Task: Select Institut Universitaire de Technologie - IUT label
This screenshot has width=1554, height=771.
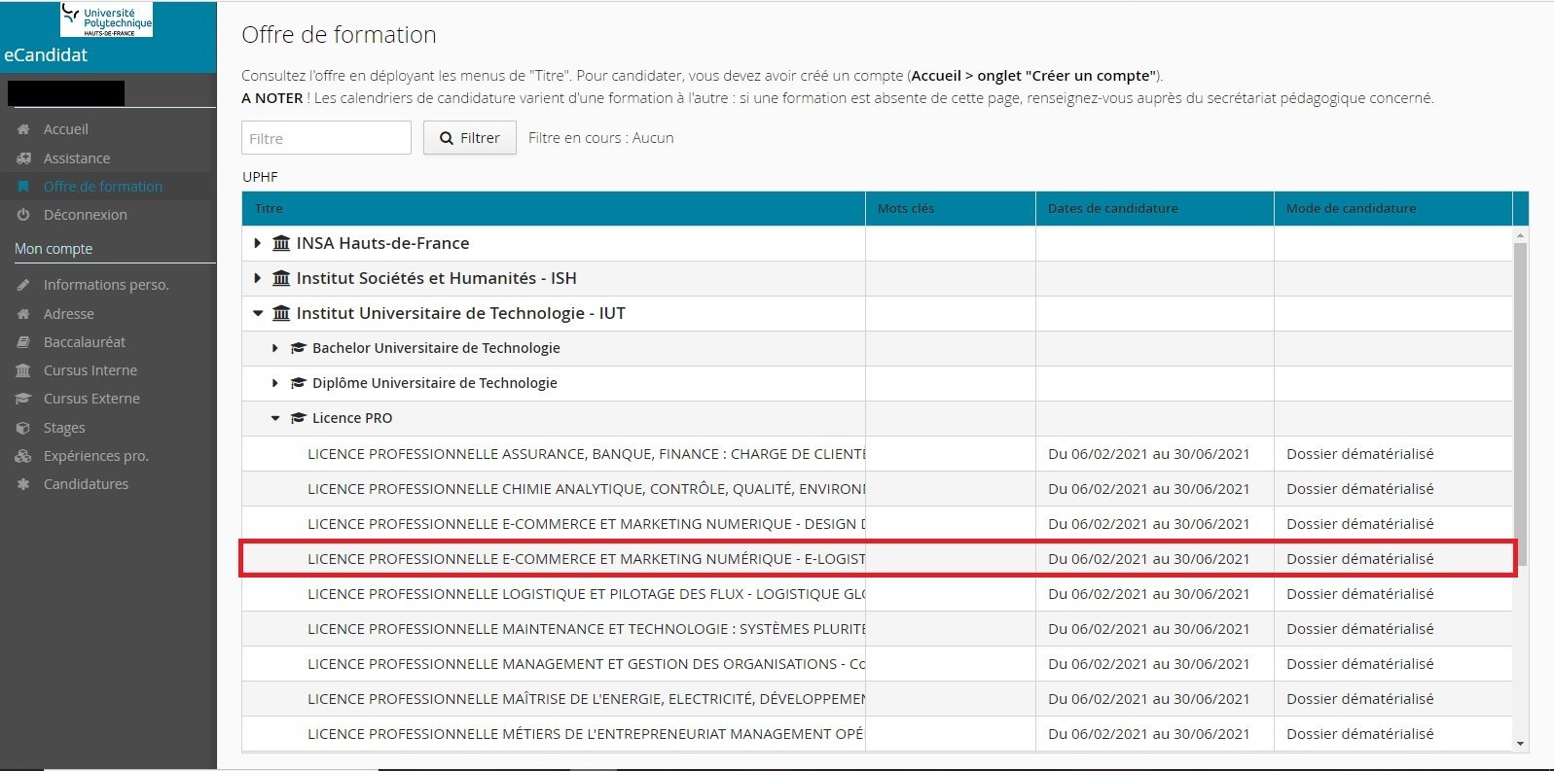Action: (461, 313)
